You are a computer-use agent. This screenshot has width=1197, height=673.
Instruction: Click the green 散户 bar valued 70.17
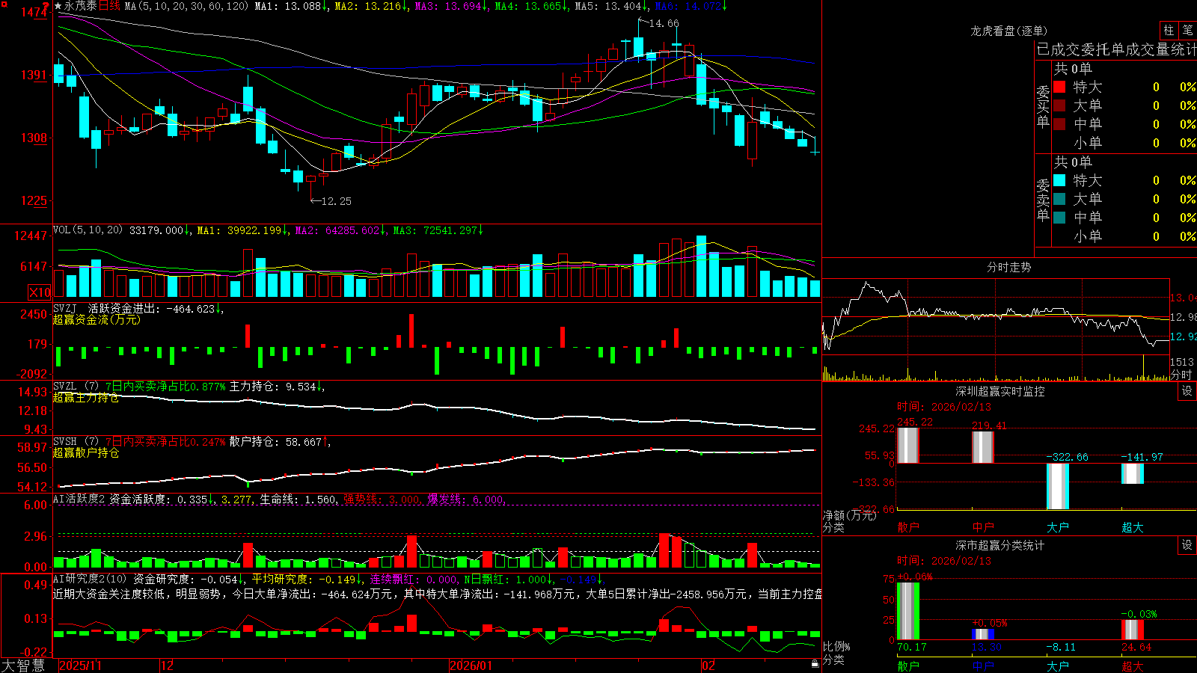[908, 611]
